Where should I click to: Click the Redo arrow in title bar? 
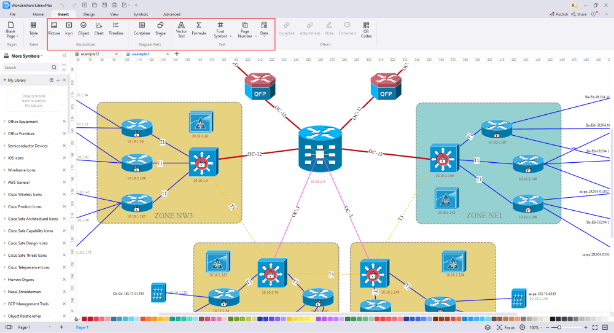(74, 5)
